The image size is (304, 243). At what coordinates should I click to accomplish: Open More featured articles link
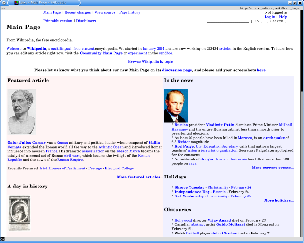pos(140,177)
